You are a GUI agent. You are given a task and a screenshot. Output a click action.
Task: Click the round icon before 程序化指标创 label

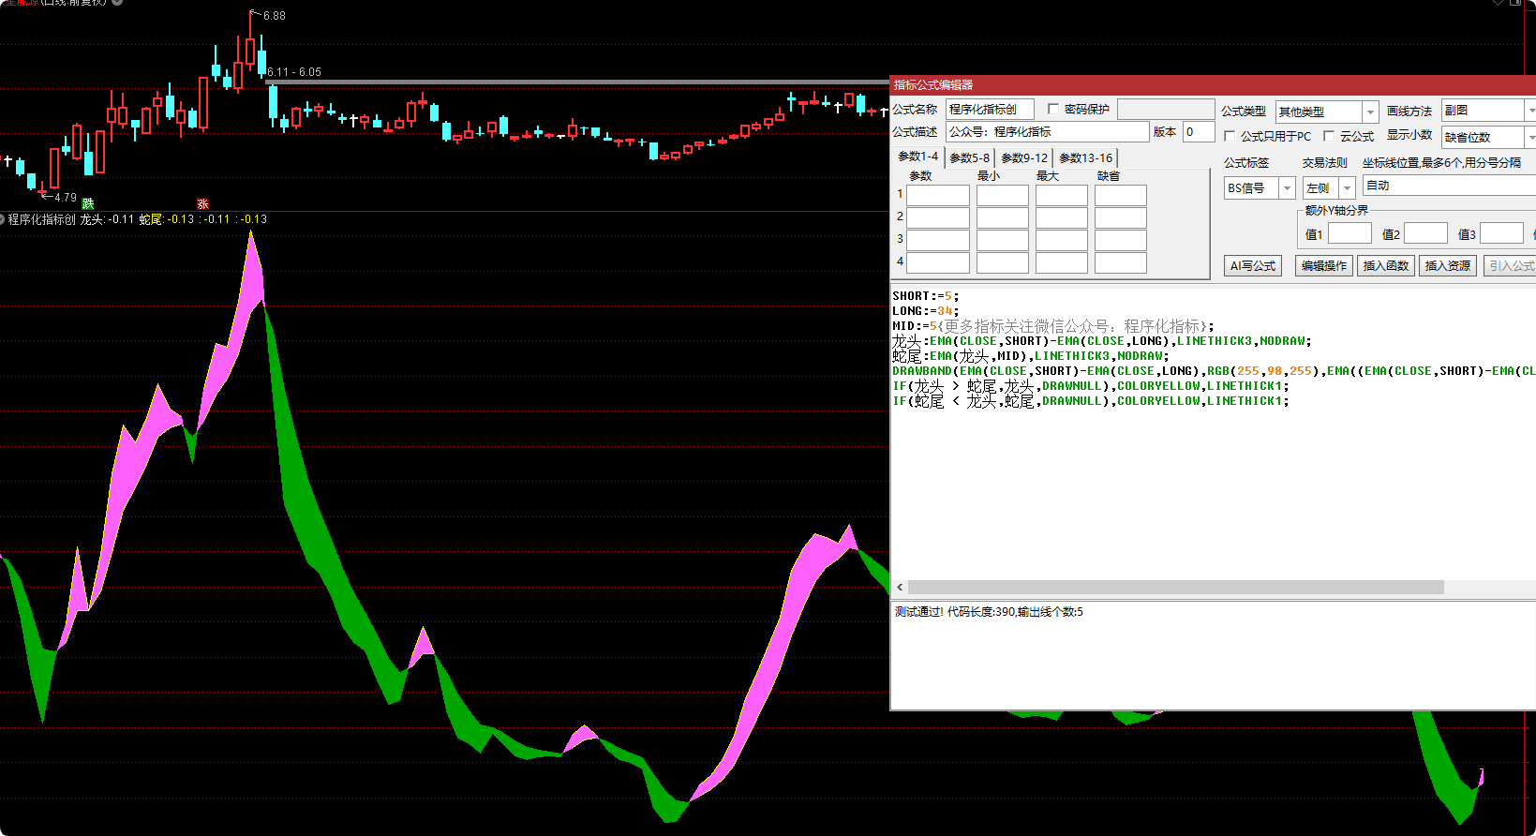[3, 219]
